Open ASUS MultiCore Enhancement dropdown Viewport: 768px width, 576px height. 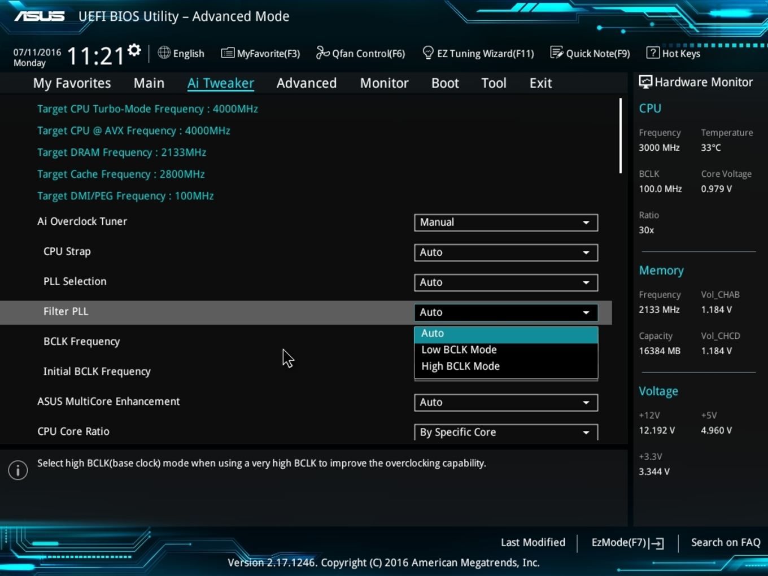tap(506, 403)
